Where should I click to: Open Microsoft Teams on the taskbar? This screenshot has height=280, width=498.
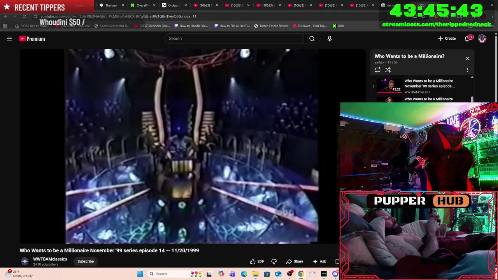point(232,274)
